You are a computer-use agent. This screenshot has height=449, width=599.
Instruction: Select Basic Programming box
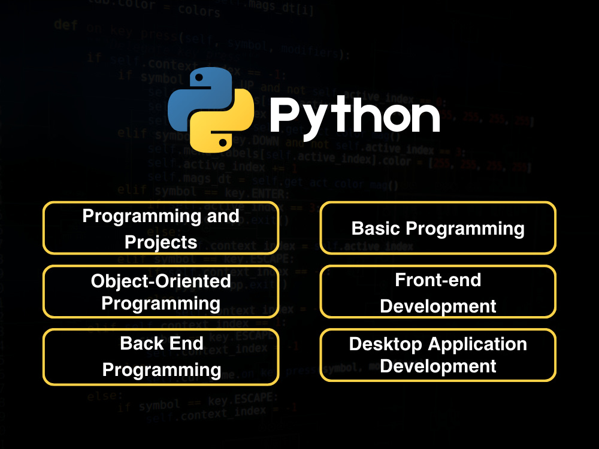(x=438, y=228)
